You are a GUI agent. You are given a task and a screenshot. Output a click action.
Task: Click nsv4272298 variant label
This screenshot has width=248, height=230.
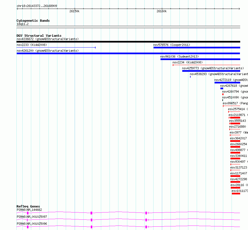(x=239, y=179)
